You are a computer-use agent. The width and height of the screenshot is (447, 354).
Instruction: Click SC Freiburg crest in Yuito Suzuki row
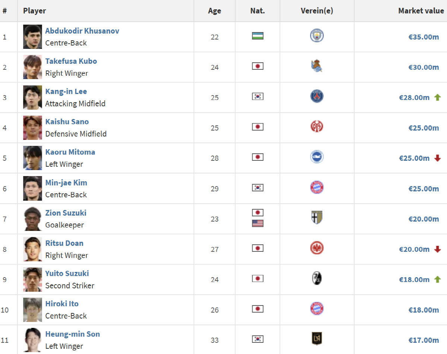[x=317, y=278]
